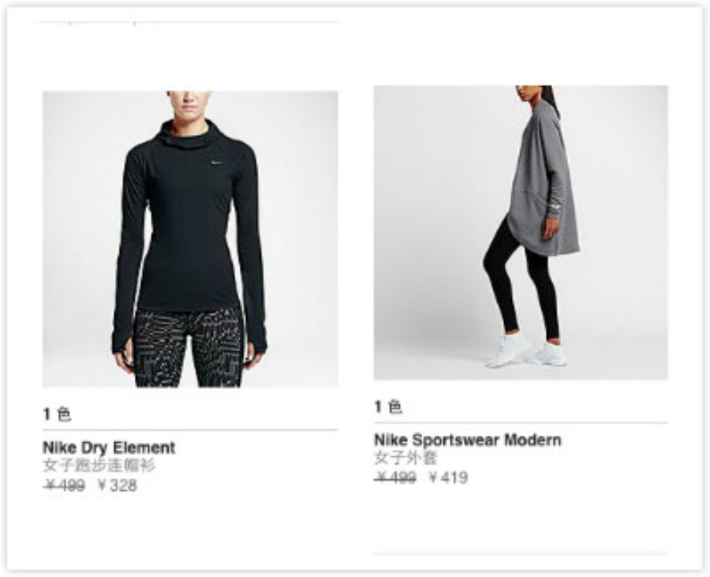
Task: Open the Nike Dry Element product photo
Action: 190,238
